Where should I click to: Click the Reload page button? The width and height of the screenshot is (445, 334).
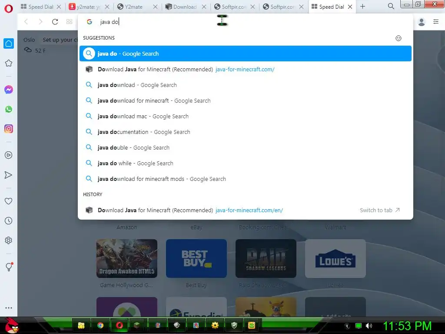point(55,22)
